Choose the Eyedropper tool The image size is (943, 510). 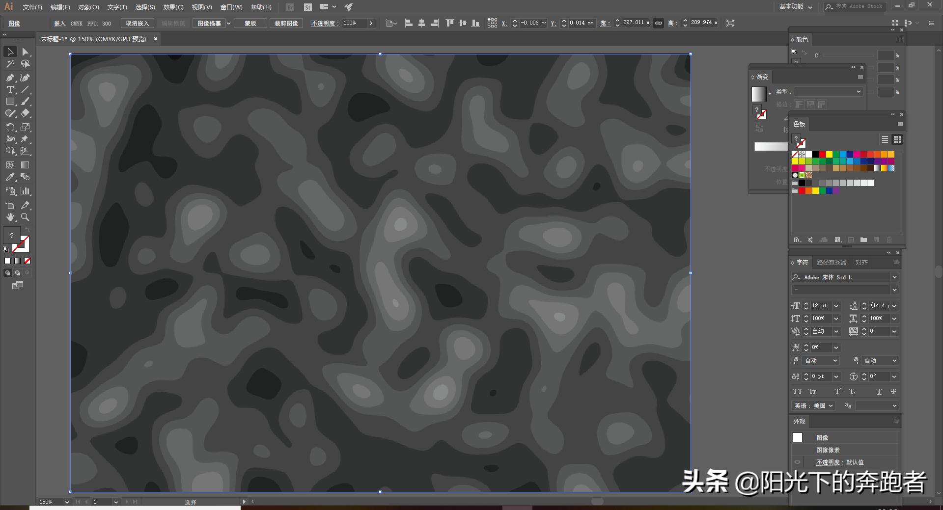pos(10,177)
